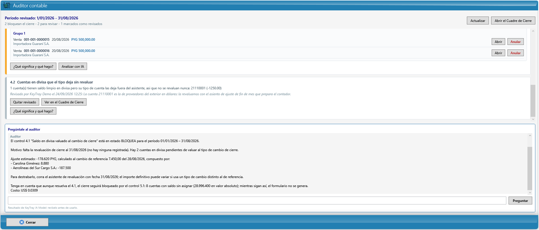
Task: Open sale 001-001-0000016
Action: 498,53
